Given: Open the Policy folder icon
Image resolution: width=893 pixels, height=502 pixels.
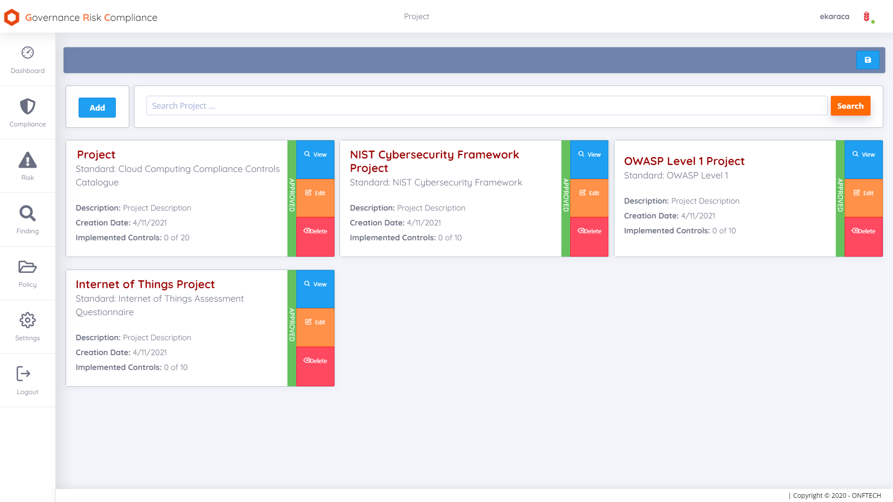Looking at the screenshot, I should (x=27, y=267).
